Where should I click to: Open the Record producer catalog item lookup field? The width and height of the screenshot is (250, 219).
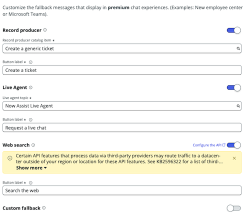(x=122, y=48)
